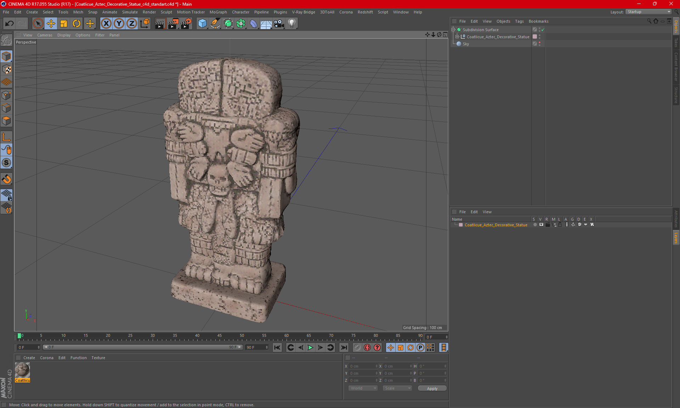680x408 pixels.
Task: Open the Scale mode dropdown
Action: (397, 388)
